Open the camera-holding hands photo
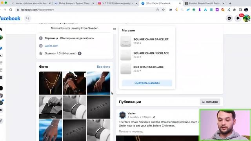The height and width of the screenshot is (141, 251). [x=75, y=83]
